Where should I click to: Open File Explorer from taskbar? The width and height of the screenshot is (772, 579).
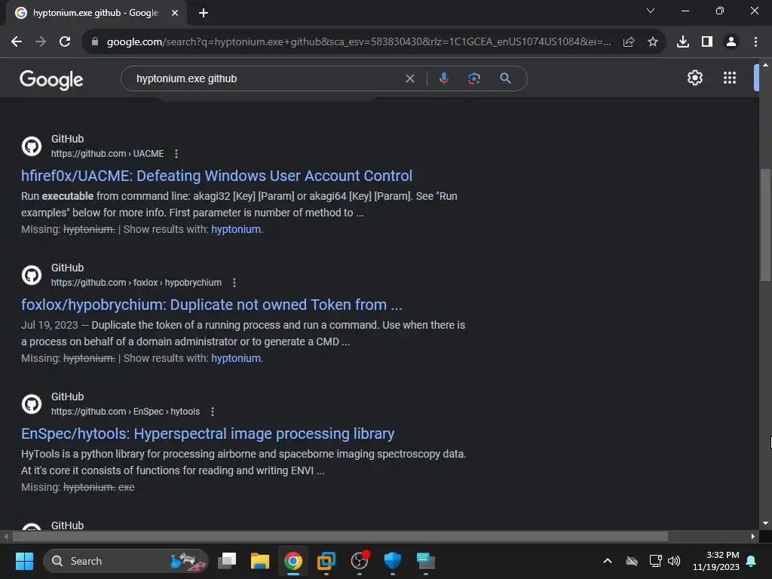click(260, 561)
